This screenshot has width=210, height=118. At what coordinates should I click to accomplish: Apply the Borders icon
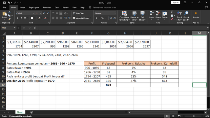pos(32,18)
